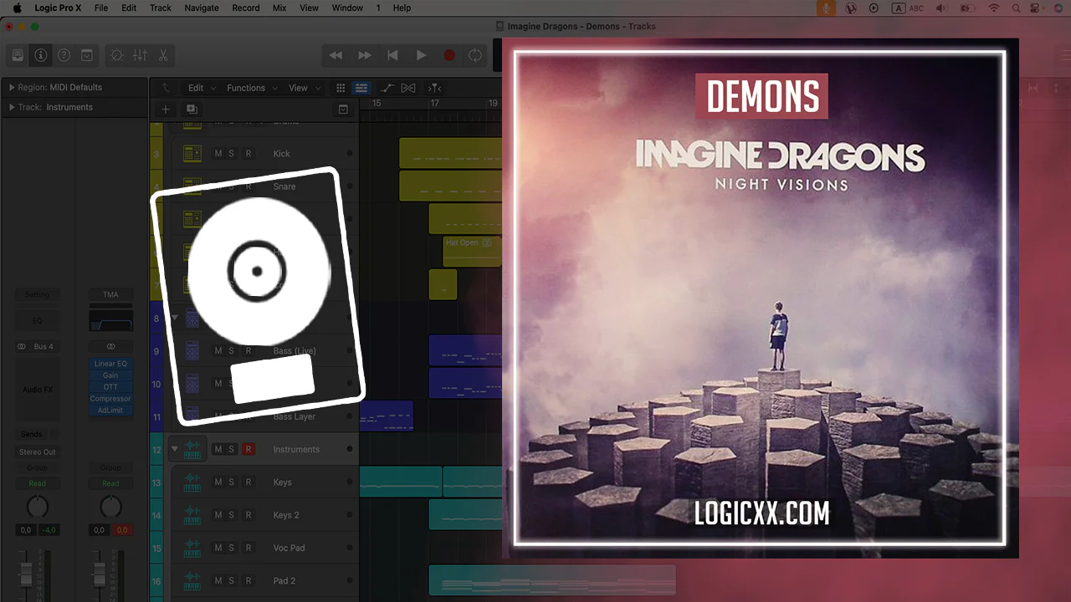The width and height of the screenshot is (1071, 602).
Task: Click the Rewind transport button
Action: pyautogui.click(x=336, y=55)
